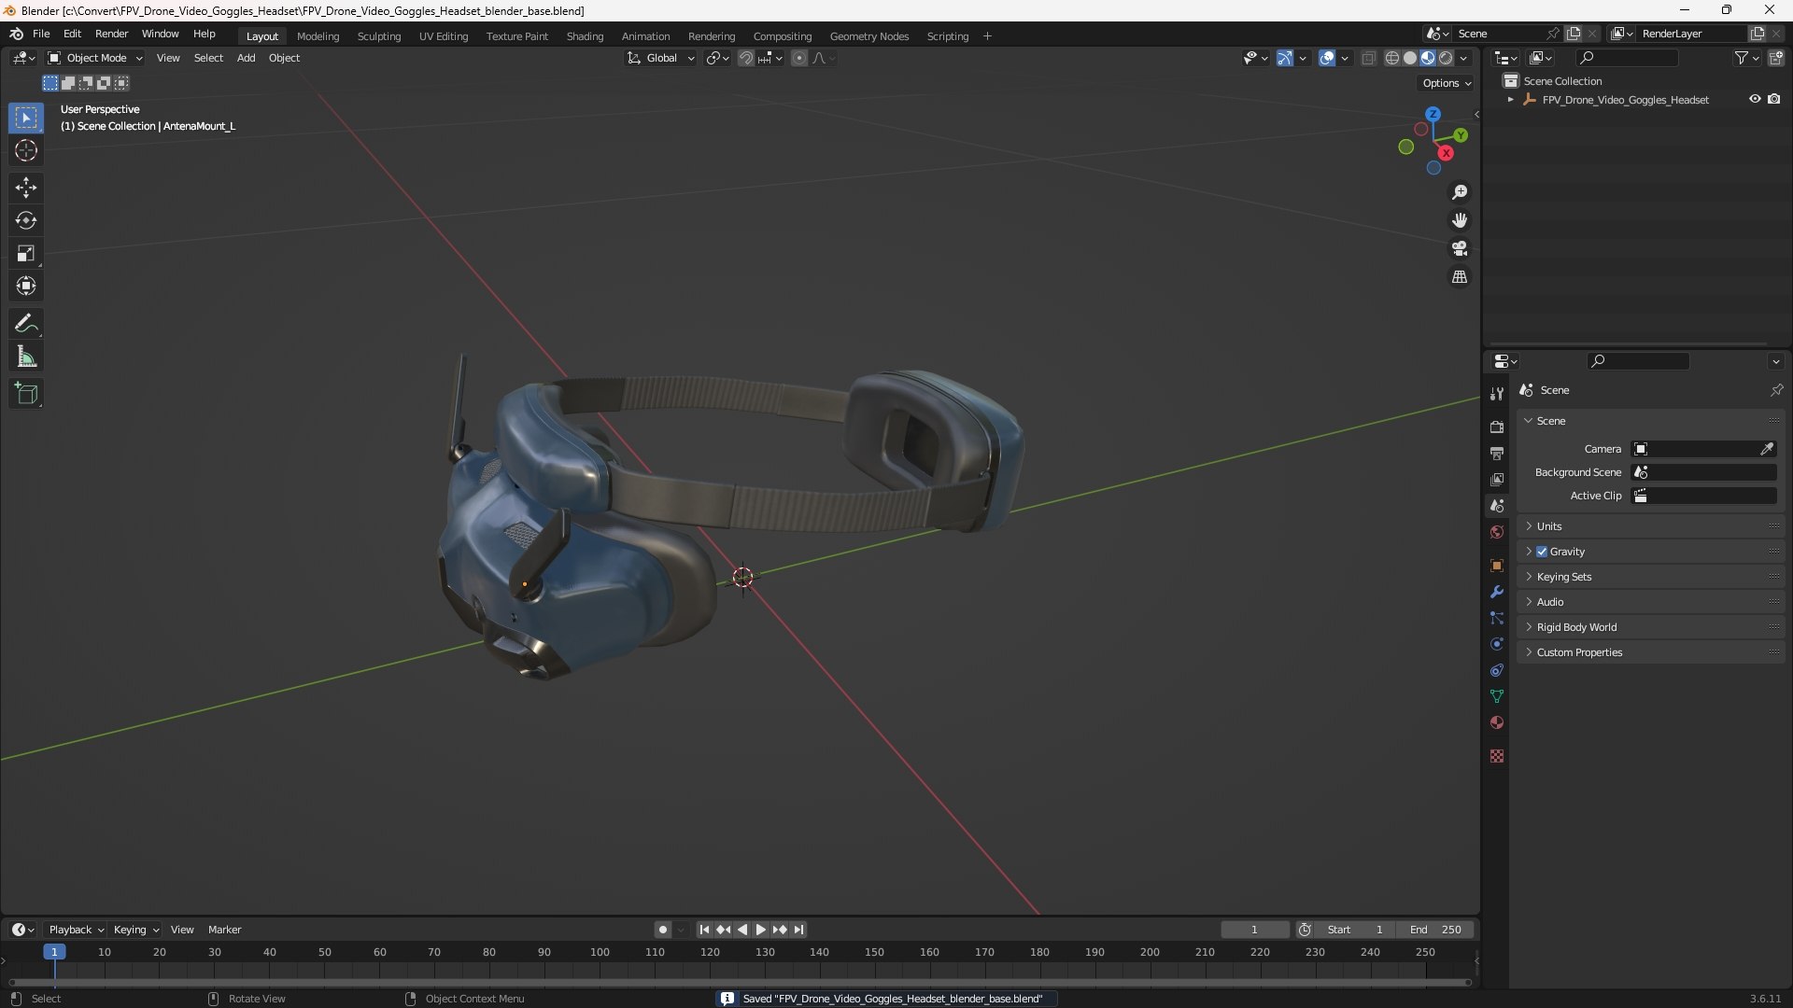This screenshot has height=1008, width=1793.
Task: Add a new workspace with plus button
Action: tap(987, 36)
